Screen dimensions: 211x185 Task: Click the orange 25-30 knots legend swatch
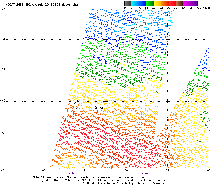(165, 3)
